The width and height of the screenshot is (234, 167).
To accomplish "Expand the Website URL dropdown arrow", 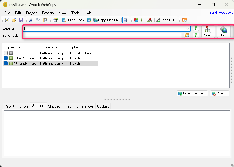I will coord(188,29).
